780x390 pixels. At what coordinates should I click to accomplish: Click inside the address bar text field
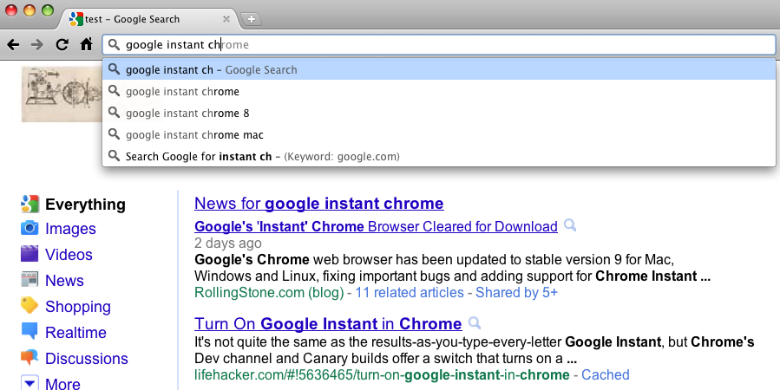tap(439, 45)
